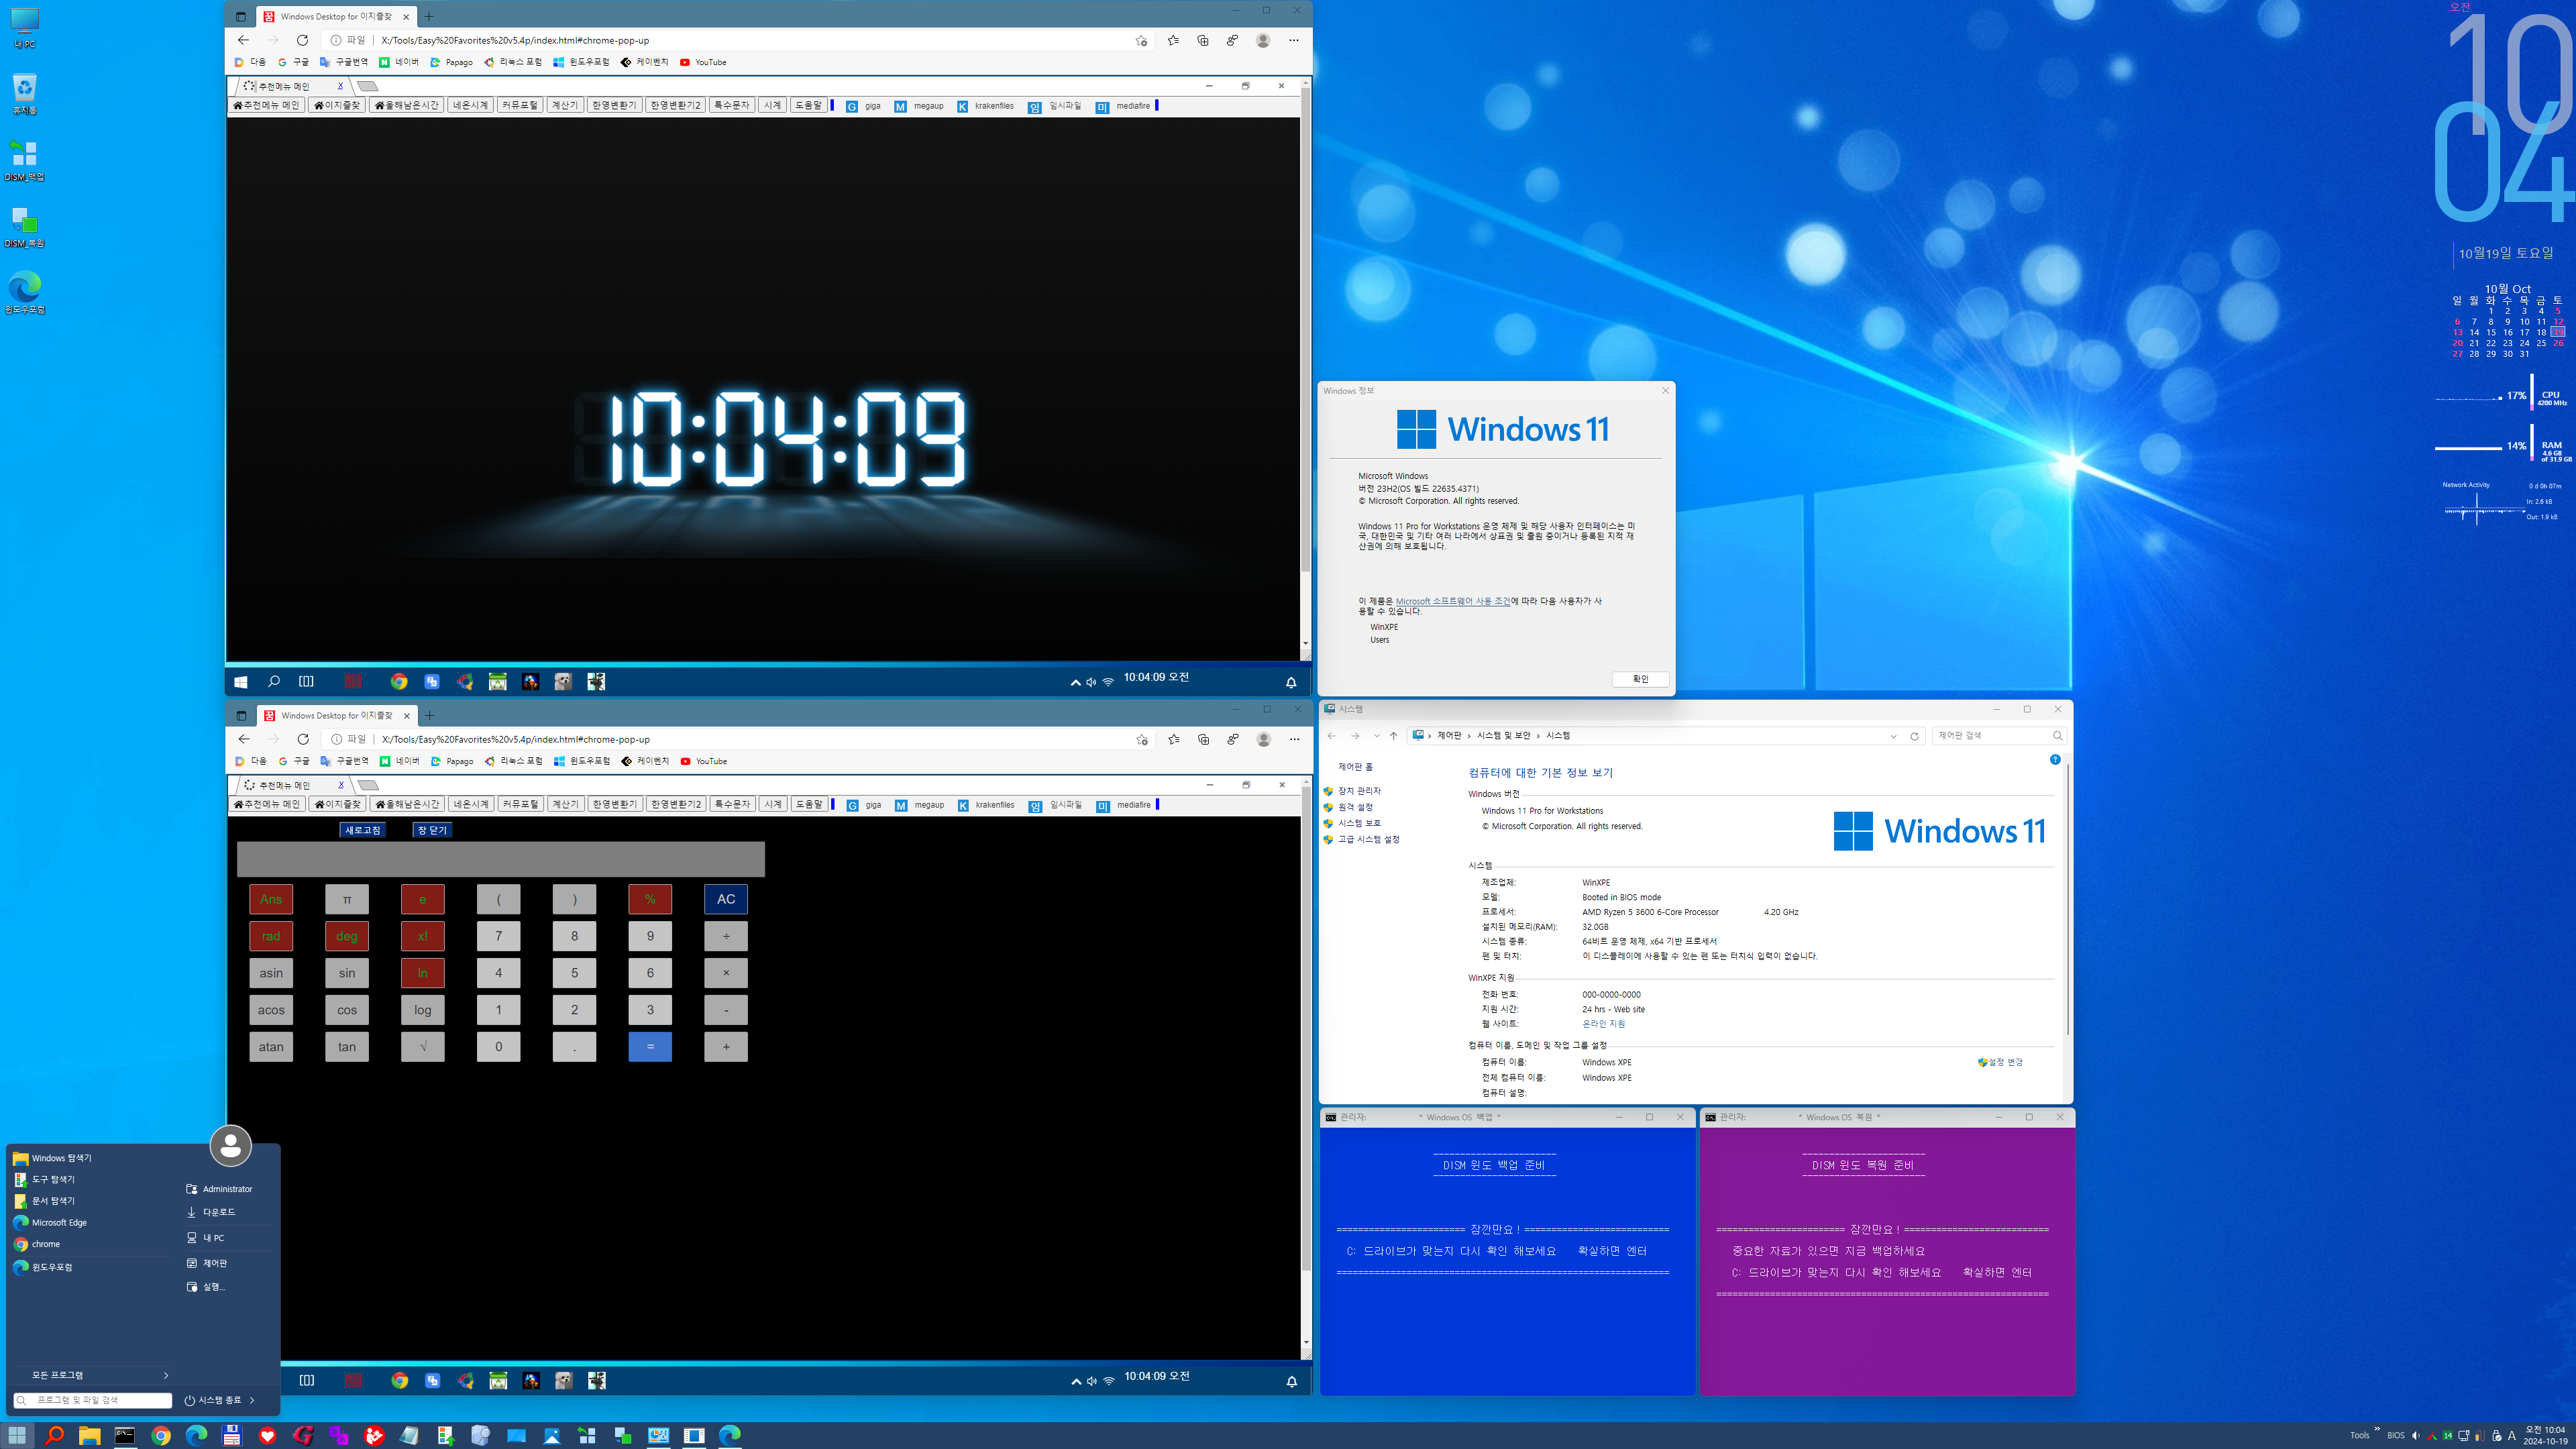Launch the blue floppy disk icon on the taskbar
2576x1449 pixels.
(232, 1435)
